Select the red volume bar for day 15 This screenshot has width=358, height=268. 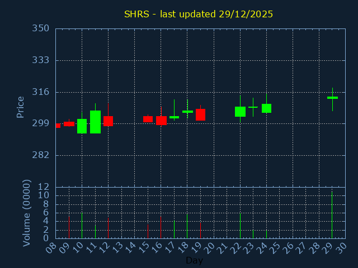coord(148,231)
